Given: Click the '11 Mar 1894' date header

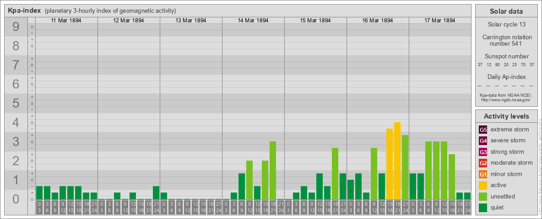Looking at the screenshot, I should pyautogui.click(x=66, y=21).
